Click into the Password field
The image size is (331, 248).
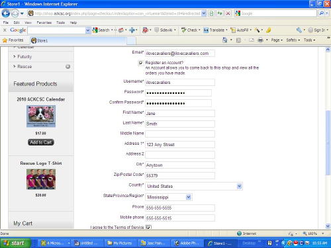[x=178, y=93]
